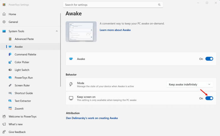Click the General gear icon

coord(4,22)
